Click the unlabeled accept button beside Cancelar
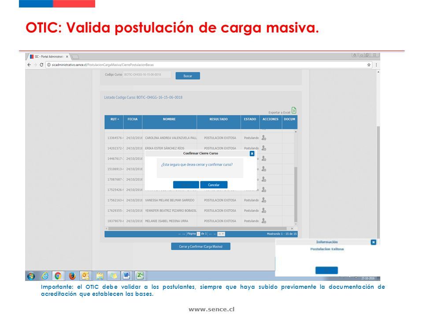 click(x=186, y=184)
